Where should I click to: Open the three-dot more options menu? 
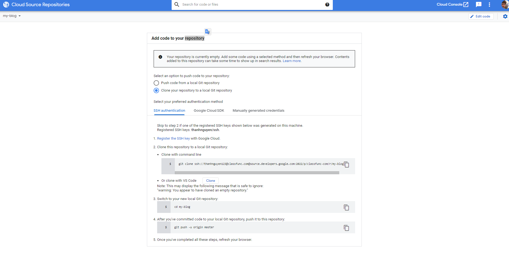(489, 5)
